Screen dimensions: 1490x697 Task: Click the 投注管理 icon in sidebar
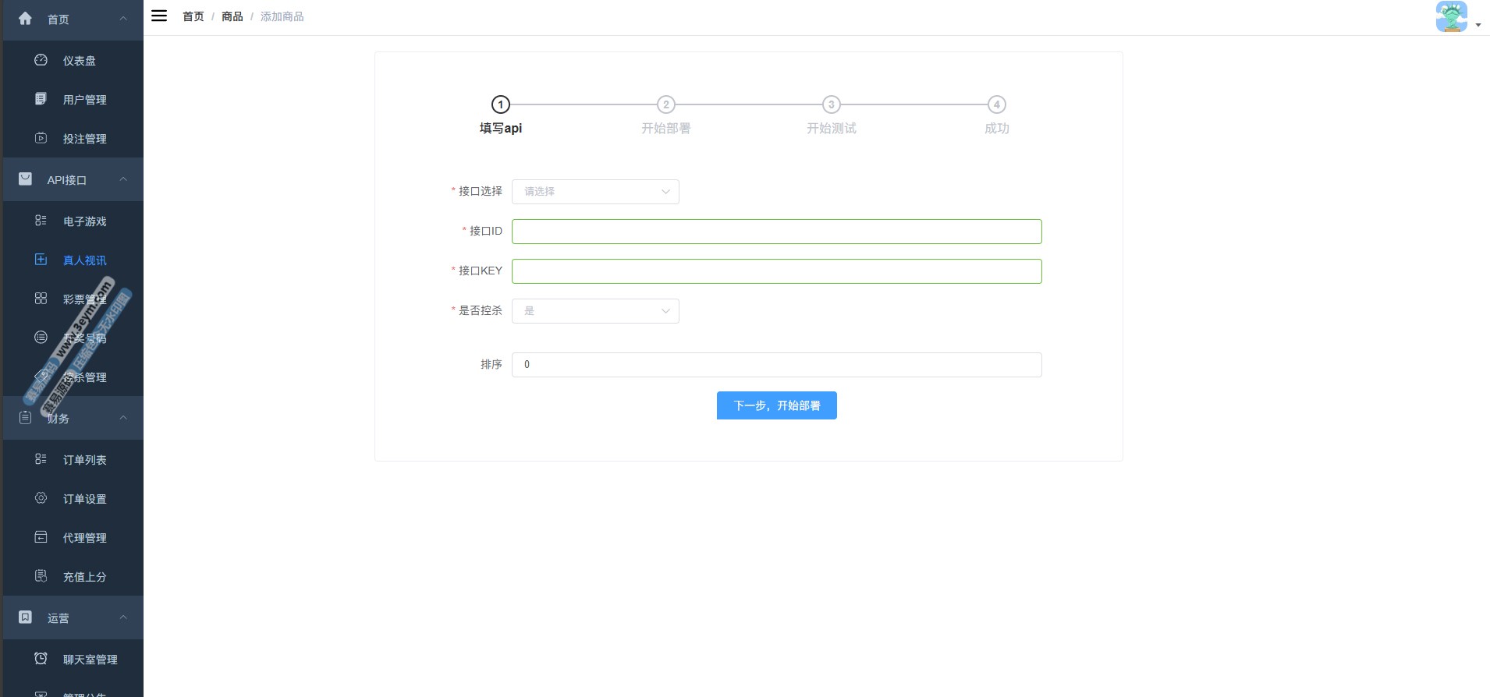click(x=41, y=138)
